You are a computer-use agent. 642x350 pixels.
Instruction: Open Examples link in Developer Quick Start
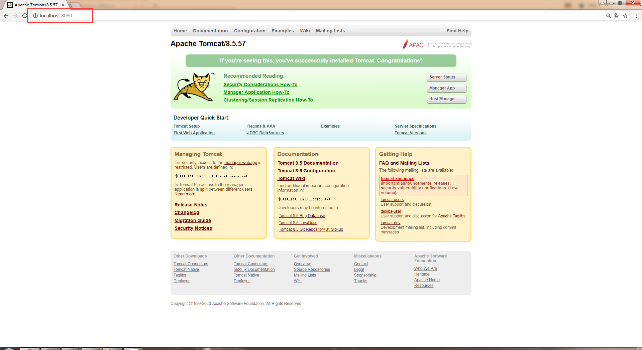[x=330, y=126]
